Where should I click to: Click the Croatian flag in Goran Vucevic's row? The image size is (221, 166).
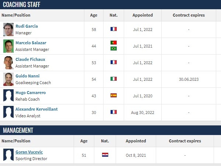pos(105,155)
